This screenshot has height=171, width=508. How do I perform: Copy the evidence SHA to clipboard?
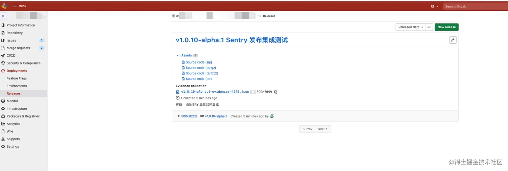pyautogui.click(x=276, y=92)
